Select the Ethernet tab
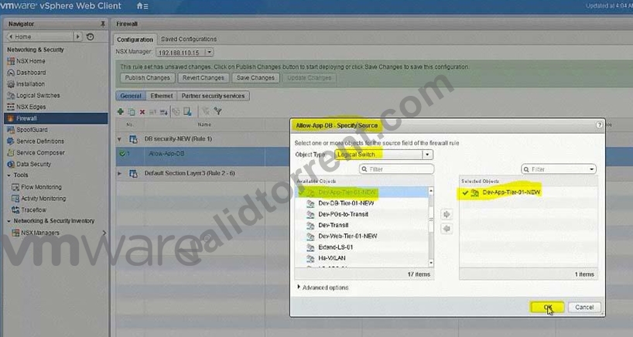Image resolution: width=633 pixels, height=337 pixels. (x=162, y=96)
